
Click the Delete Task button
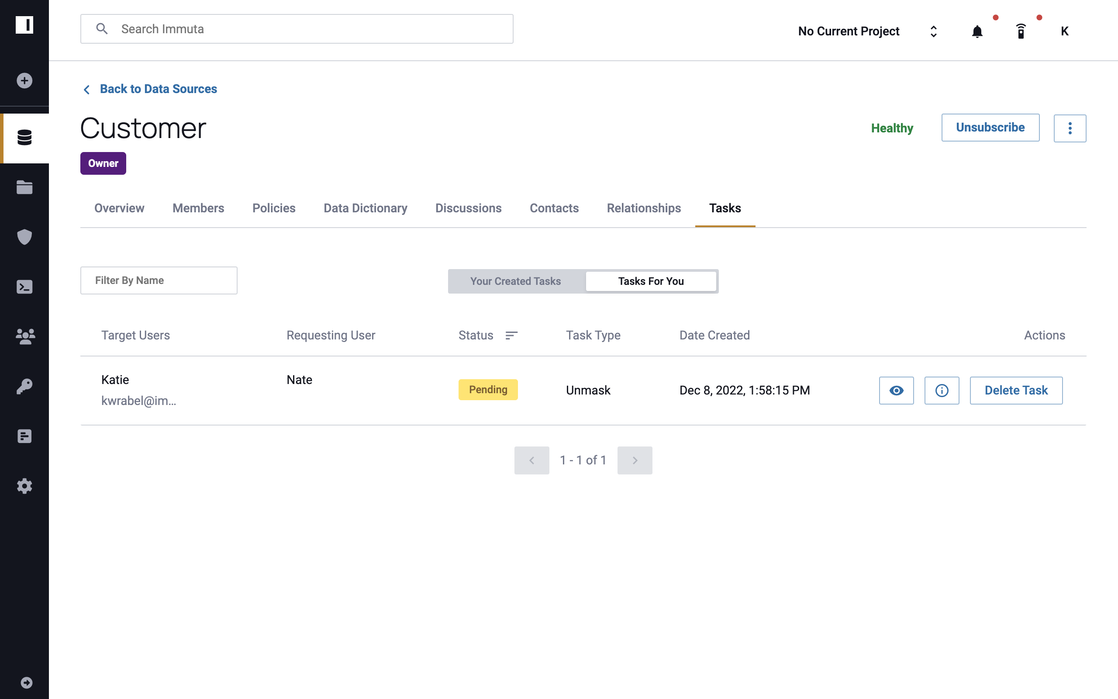1015,391
